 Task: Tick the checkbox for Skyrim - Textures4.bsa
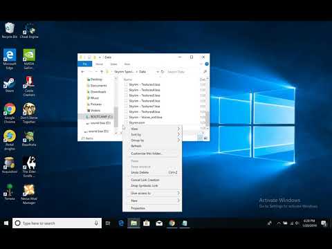(x=126, y=90)
